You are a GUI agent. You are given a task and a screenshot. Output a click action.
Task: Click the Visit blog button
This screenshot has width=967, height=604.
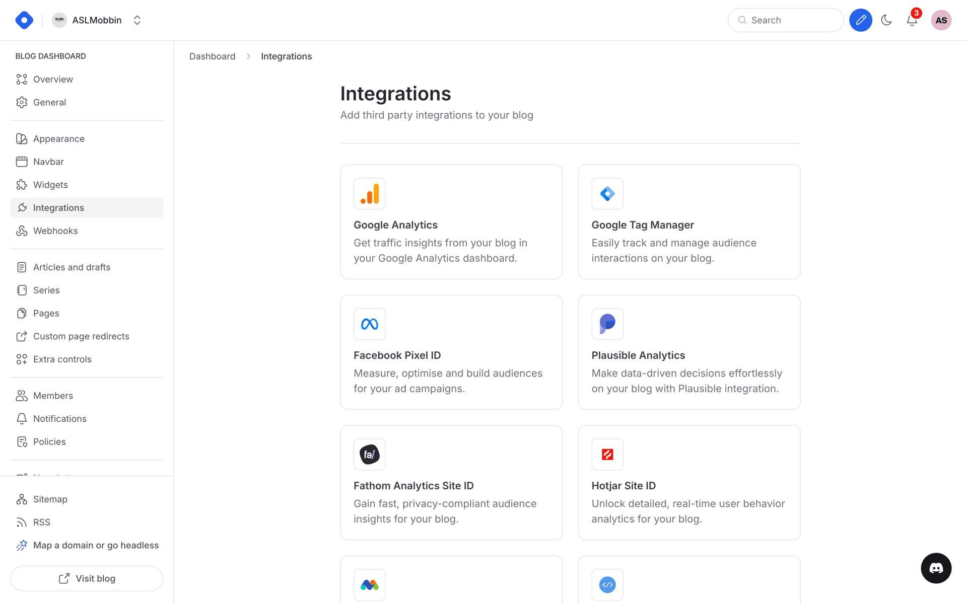87,578
